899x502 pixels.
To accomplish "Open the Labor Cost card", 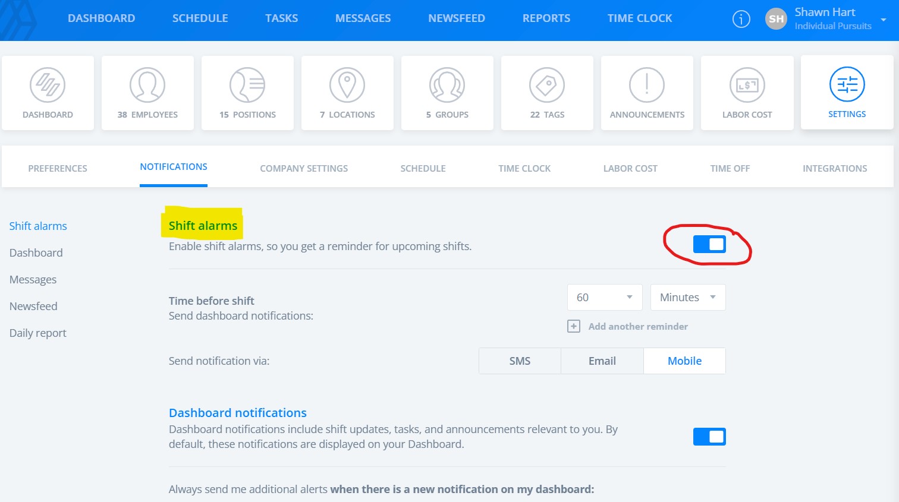I will pyautogui.click(x=747, y=93).
